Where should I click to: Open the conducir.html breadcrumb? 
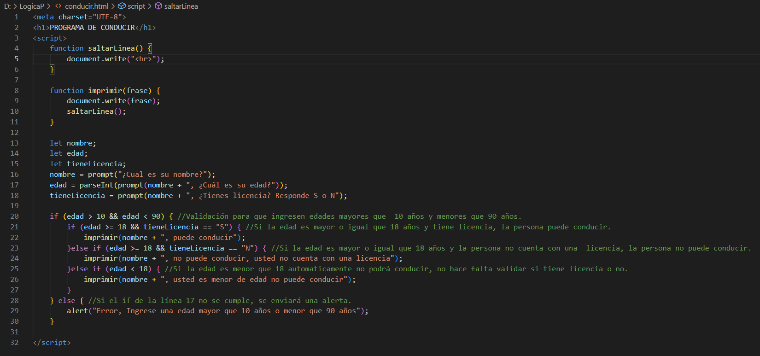[x=87, y=6]
